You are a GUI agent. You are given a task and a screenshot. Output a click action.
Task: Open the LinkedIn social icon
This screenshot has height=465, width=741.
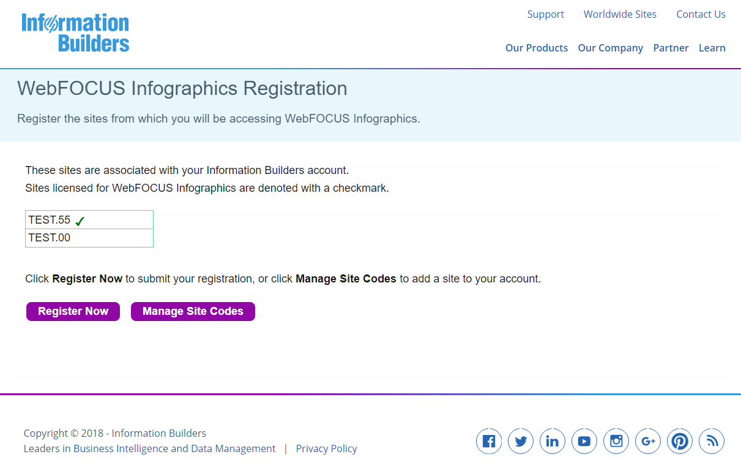(x=553, y=441)
